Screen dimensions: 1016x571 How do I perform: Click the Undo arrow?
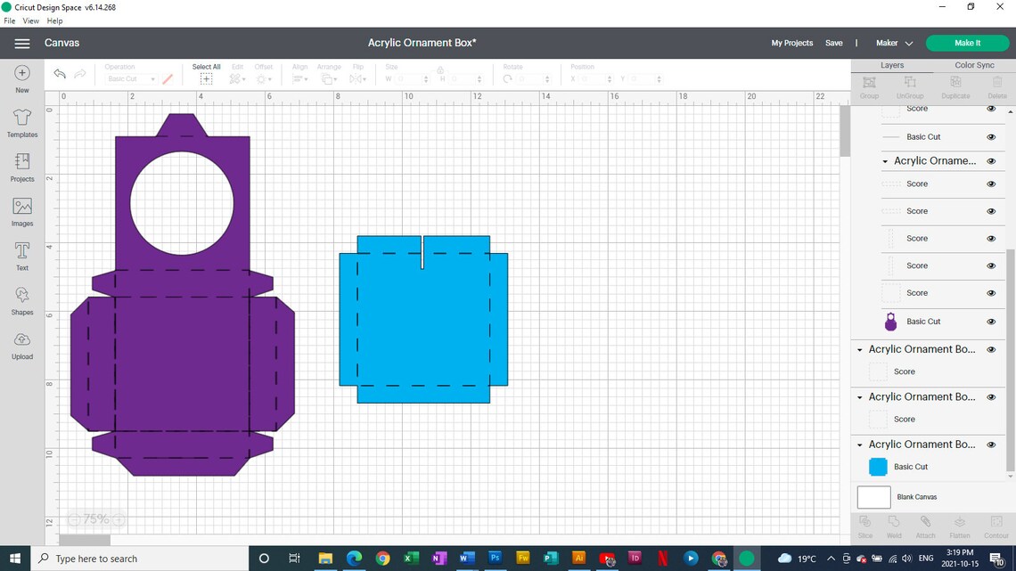pos(60,74)
